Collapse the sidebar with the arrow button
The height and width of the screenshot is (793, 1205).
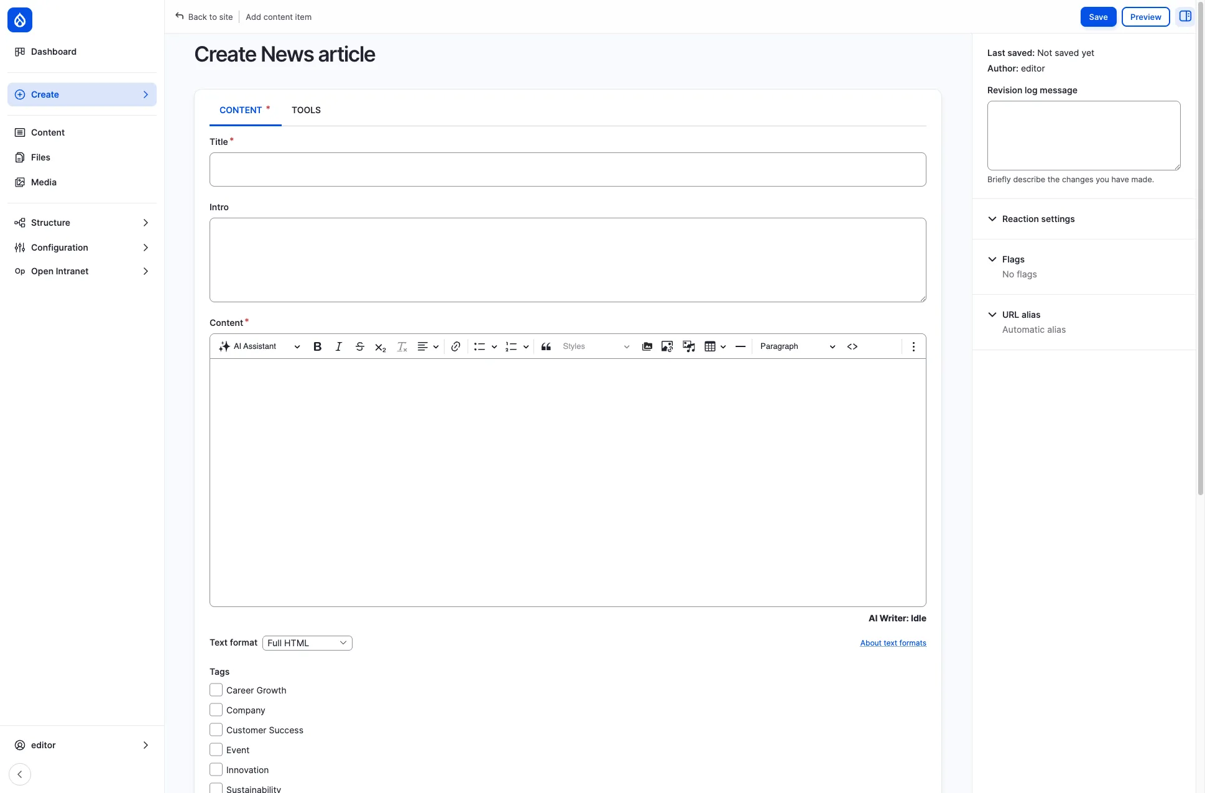(x=20, y=774)
